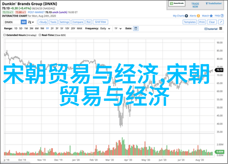Click the 73.88 x 1 ask quote
This screenshot has height=164, width=228.
(20, 12)
